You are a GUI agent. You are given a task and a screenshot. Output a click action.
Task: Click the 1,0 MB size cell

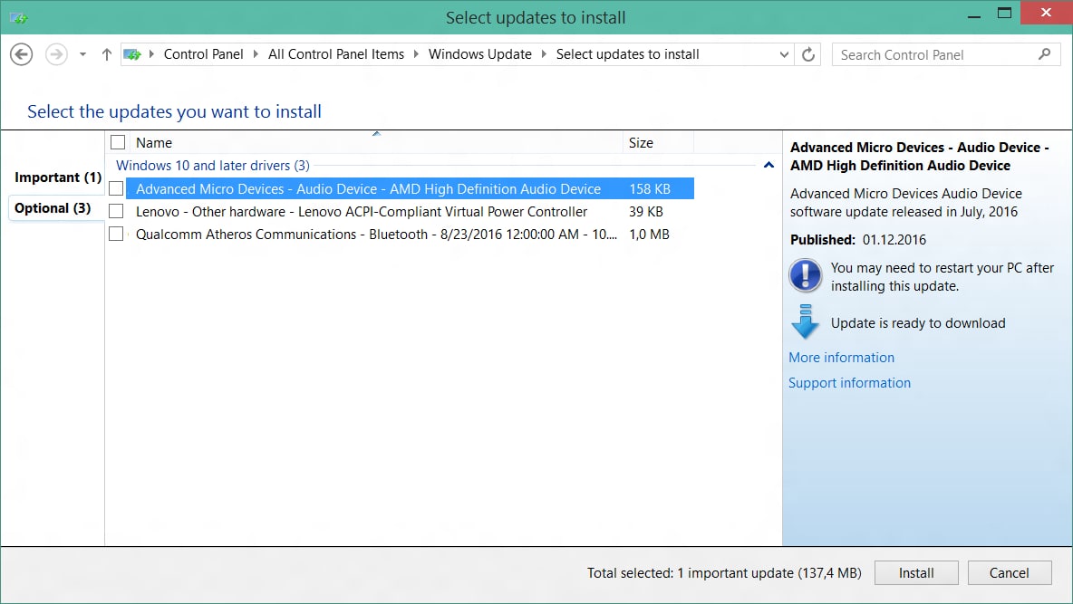coord(649,234)
